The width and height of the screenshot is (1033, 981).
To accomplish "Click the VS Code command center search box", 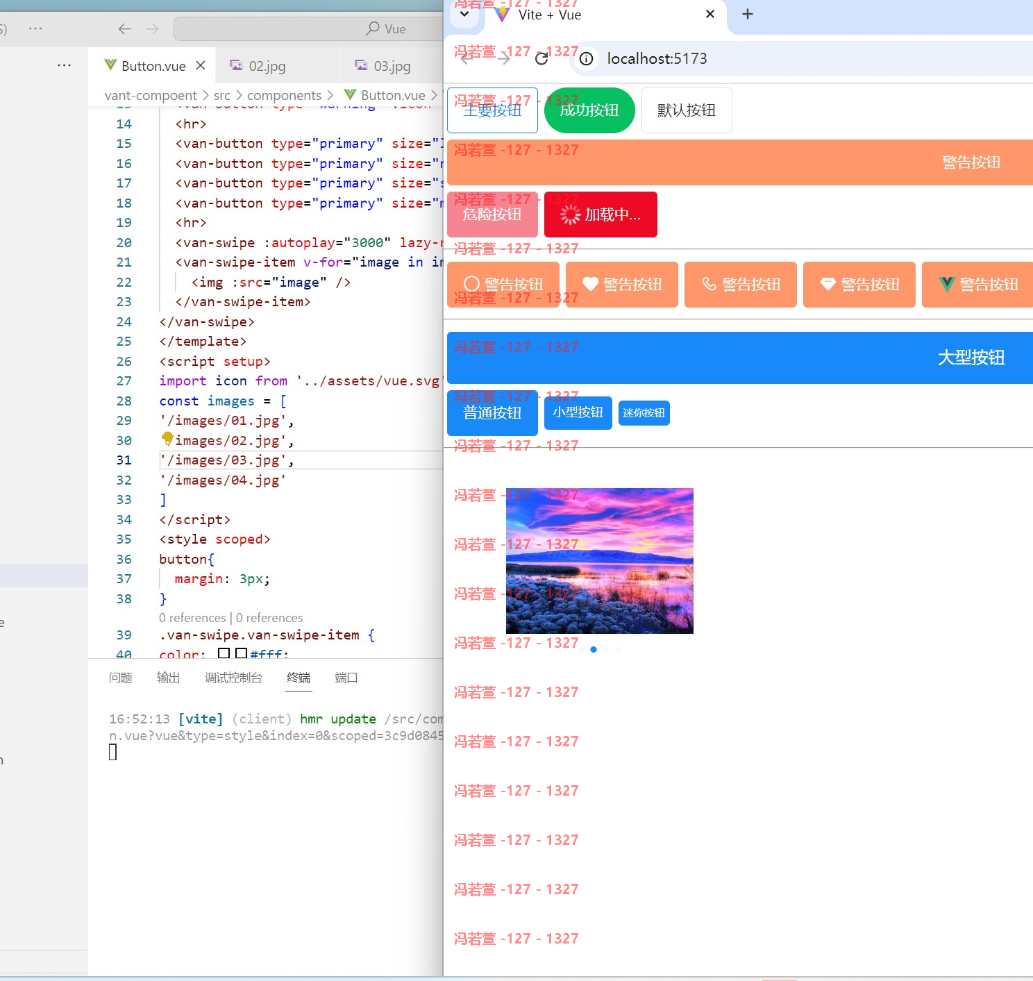I will point(308,28).
